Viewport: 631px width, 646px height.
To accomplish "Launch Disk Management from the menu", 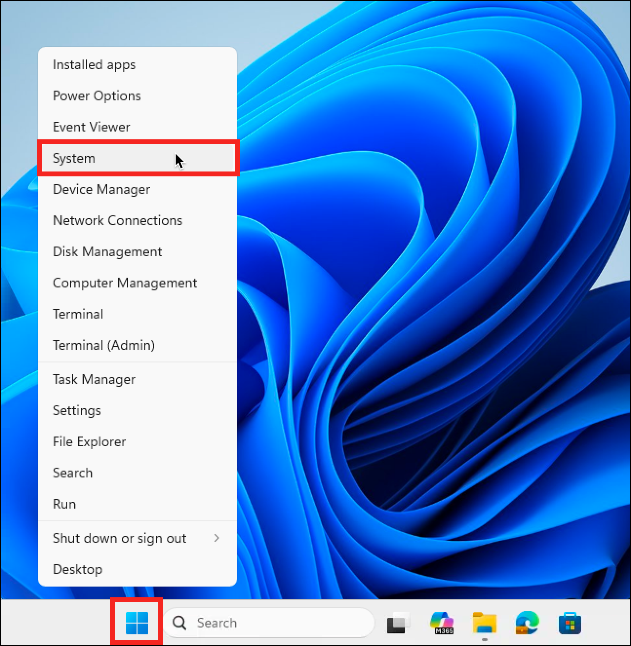I will tap(107, 252).
